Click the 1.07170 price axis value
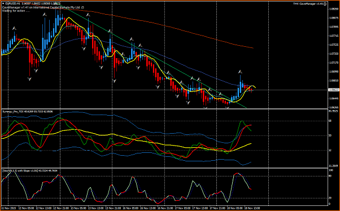 334,63
